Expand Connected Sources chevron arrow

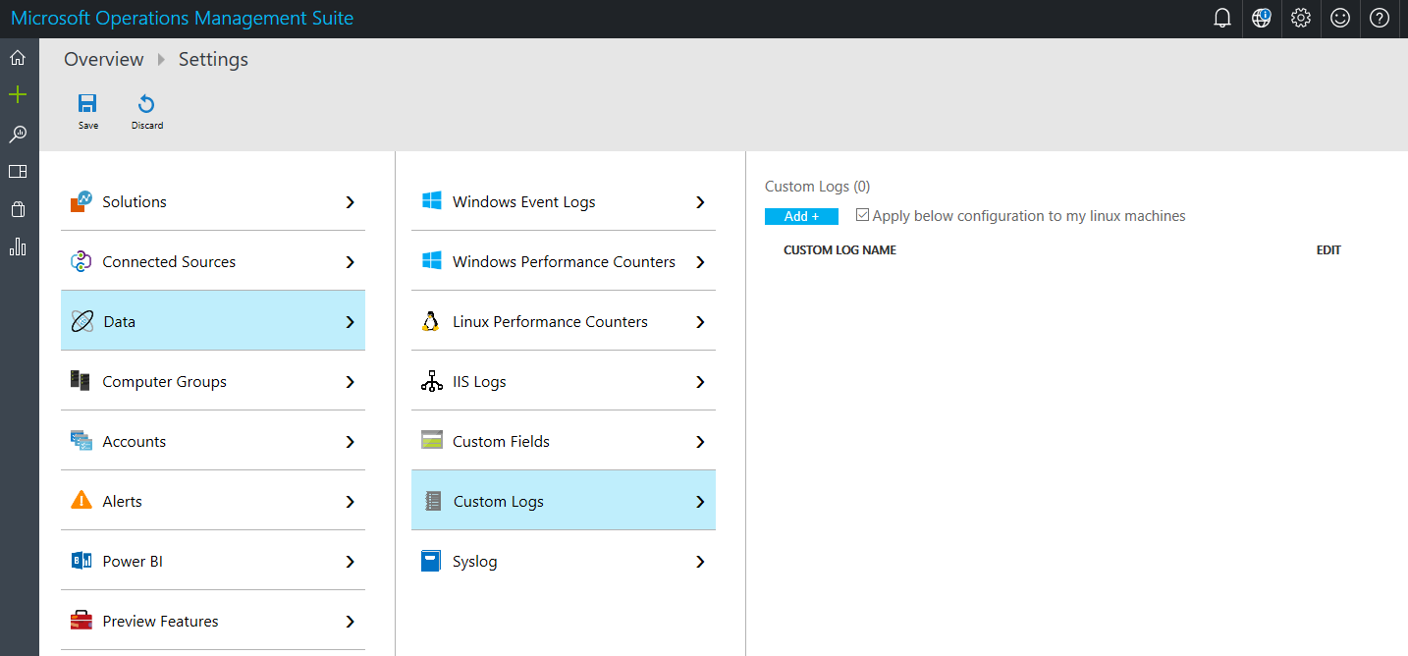click(351, 262)
